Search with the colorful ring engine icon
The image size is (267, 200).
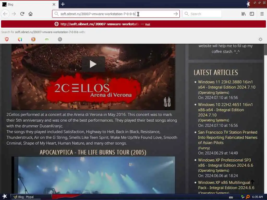coord(20,40)
